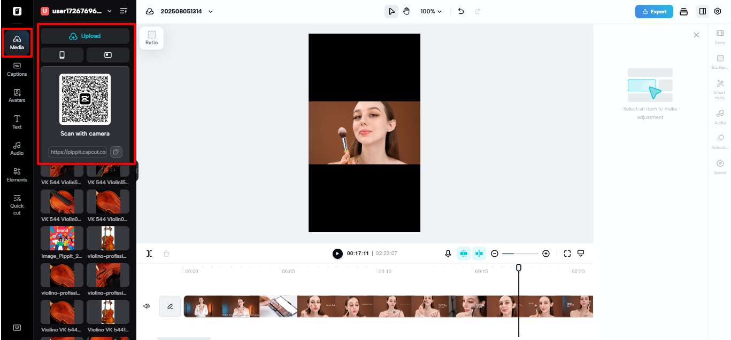Click the Upload button in the Media panel
The height and width of the screenshot is (340, 731).
84,35
